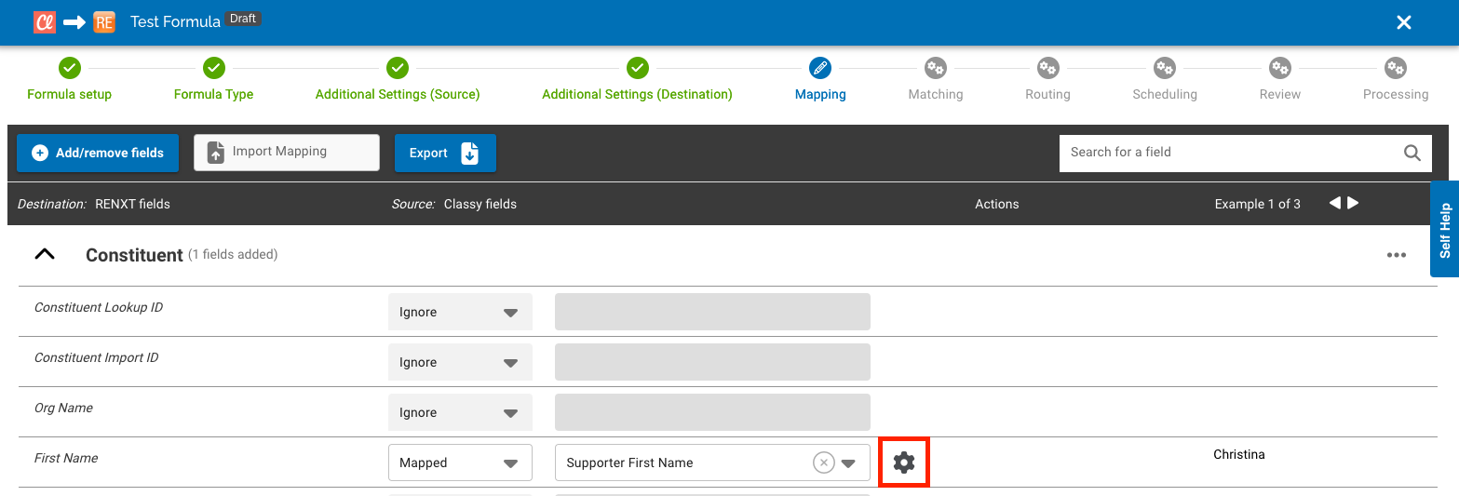Click the Classy source logo icon
The width and height of the screenshot is (1459, 496).
point(45,22)
